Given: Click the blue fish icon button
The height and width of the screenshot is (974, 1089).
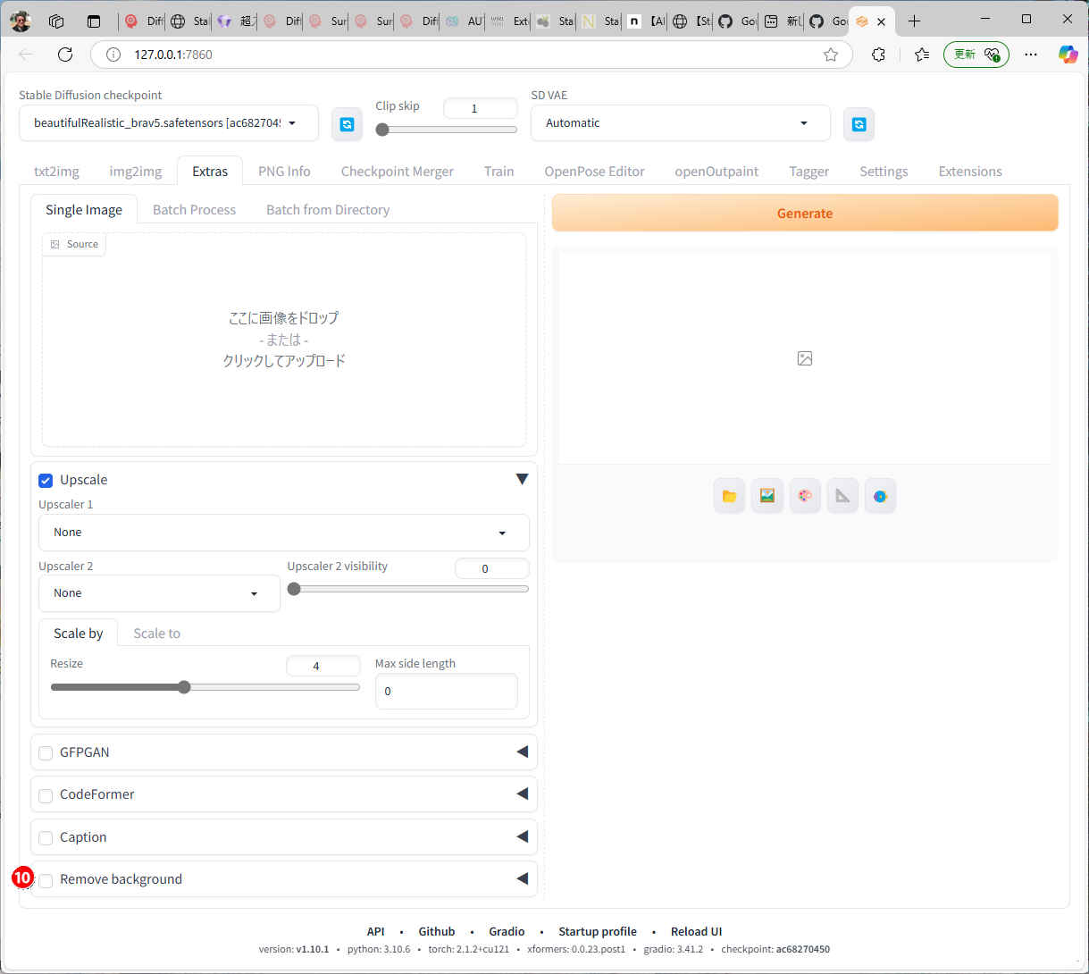Looking at the screenshot, I should tap(880, 496).
